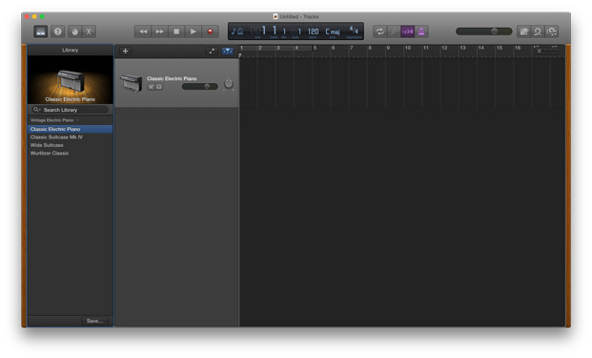
Task: Expand the Vintage Electric Piano category path
Action: 54,120
